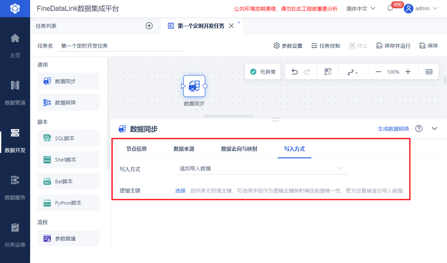The width and height of the screenshot is (447, 263).
Task: Pick Shell脚本 from the component list
Action: 68,159
